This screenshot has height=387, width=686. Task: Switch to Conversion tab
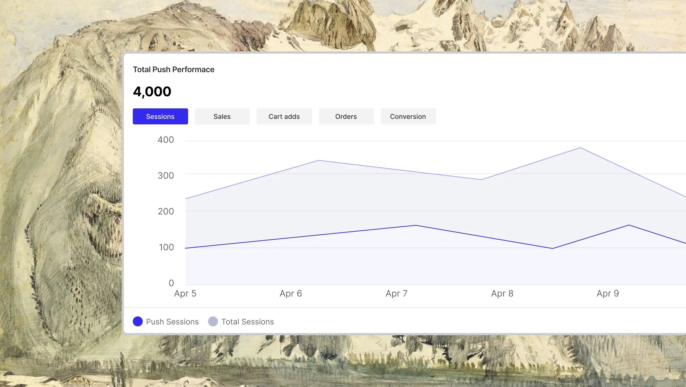[x=408, y=116]
